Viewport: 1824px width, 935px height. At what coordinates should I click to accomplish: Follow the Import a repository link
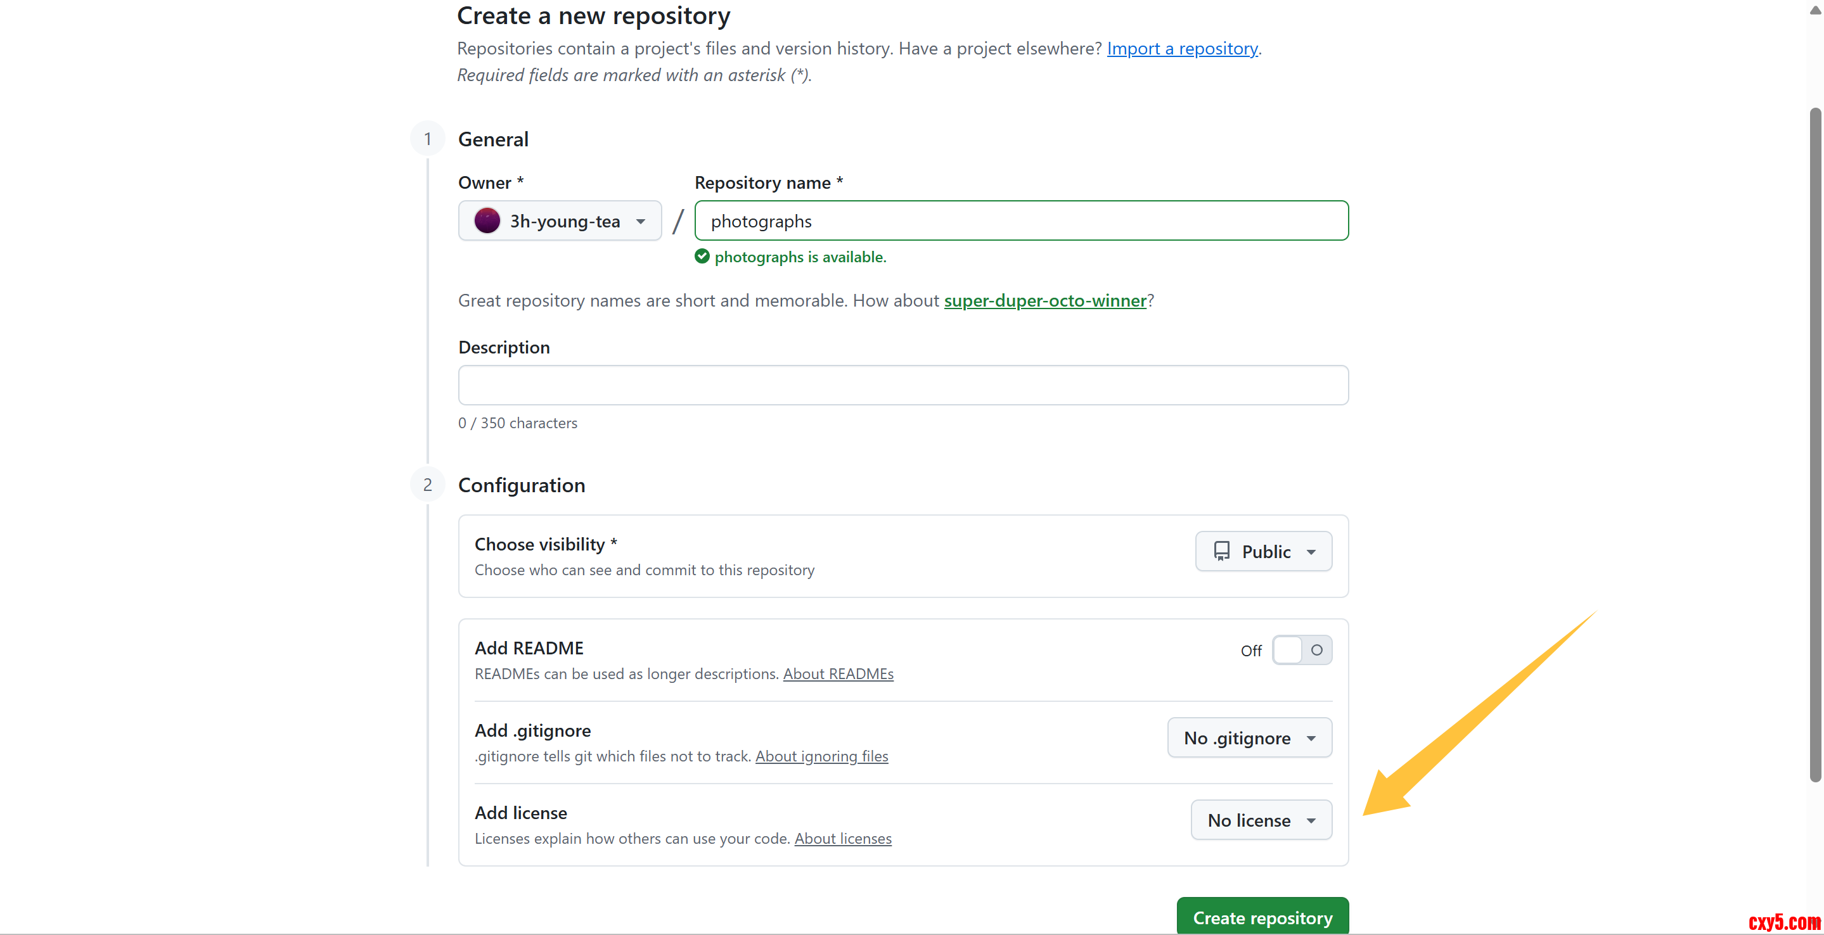(x=1182, y=48)
